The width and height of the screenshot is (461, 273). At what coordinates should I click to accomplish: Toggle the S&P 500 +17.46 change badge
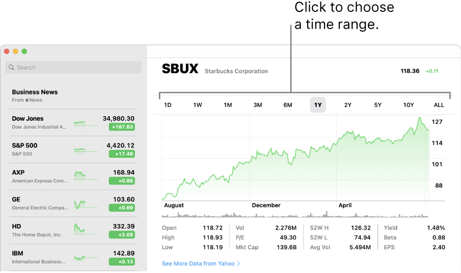click(122, 154)
